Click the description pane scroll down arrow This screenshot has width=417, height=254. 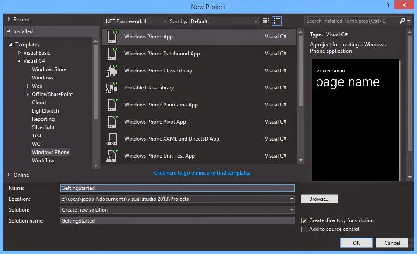[410, 178]
